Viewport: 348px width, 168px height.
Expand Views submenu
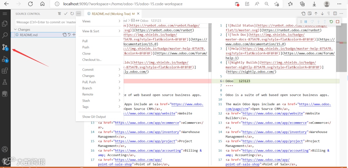100,21
